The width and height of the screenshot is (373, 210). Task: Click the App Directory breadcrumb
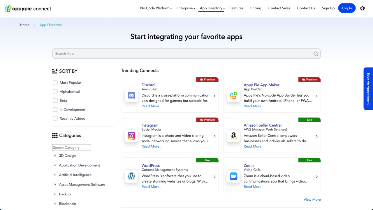pos(51,25)
